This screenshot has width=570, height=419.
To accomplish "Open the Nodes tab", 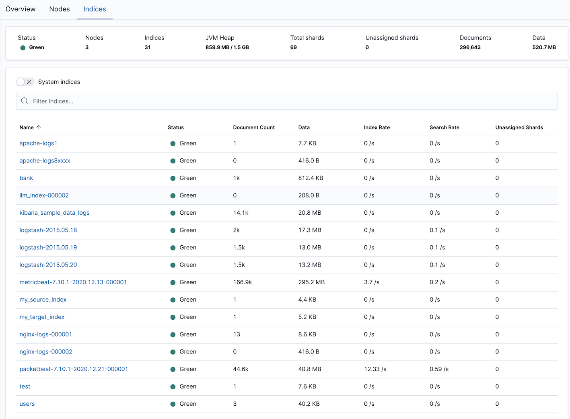I will (60, 9).
